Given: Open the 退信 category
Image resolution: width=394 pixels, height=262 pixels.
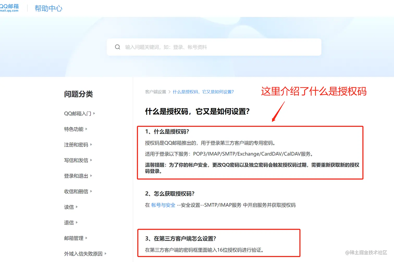Looking at the screenshot, I should (69, 223).
